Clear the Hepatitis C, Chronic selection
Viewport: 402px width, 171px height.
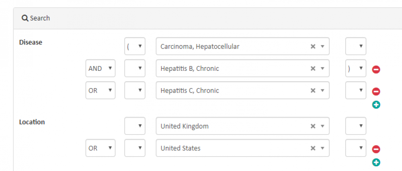click(x=313, y=91)
